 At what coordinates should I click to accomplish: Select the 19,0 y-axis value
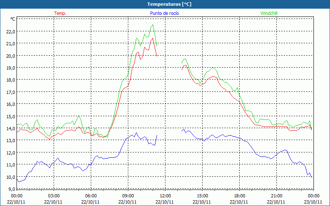pyautogui.click(x=12, y=68)
